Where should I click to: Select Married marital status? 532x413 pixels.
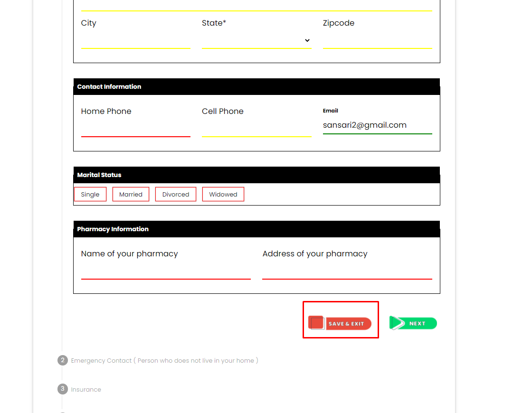(131, 194)
